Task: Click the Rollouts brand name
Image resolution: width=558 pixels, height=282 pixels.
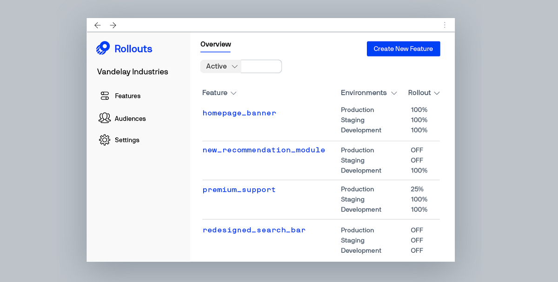Action: (x=133, y=49)
